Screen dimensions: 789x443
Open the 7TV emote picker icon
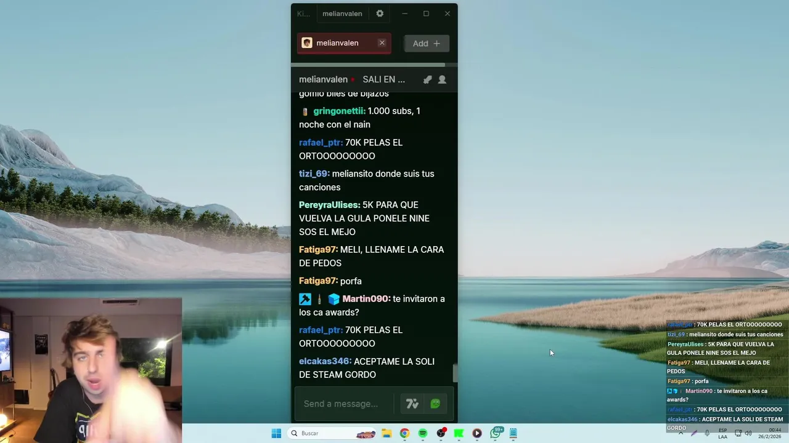click(x=412, y=404)
